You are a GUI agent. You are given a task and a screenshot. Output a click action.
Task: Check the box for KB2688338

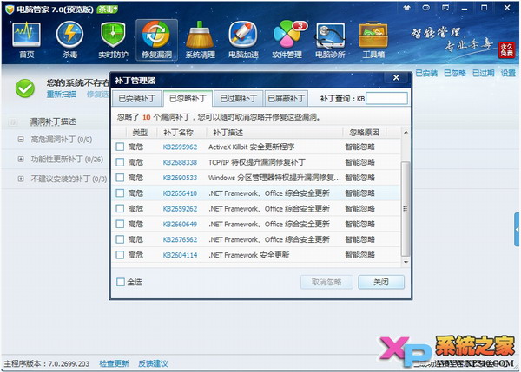click(x=120, y=162)
